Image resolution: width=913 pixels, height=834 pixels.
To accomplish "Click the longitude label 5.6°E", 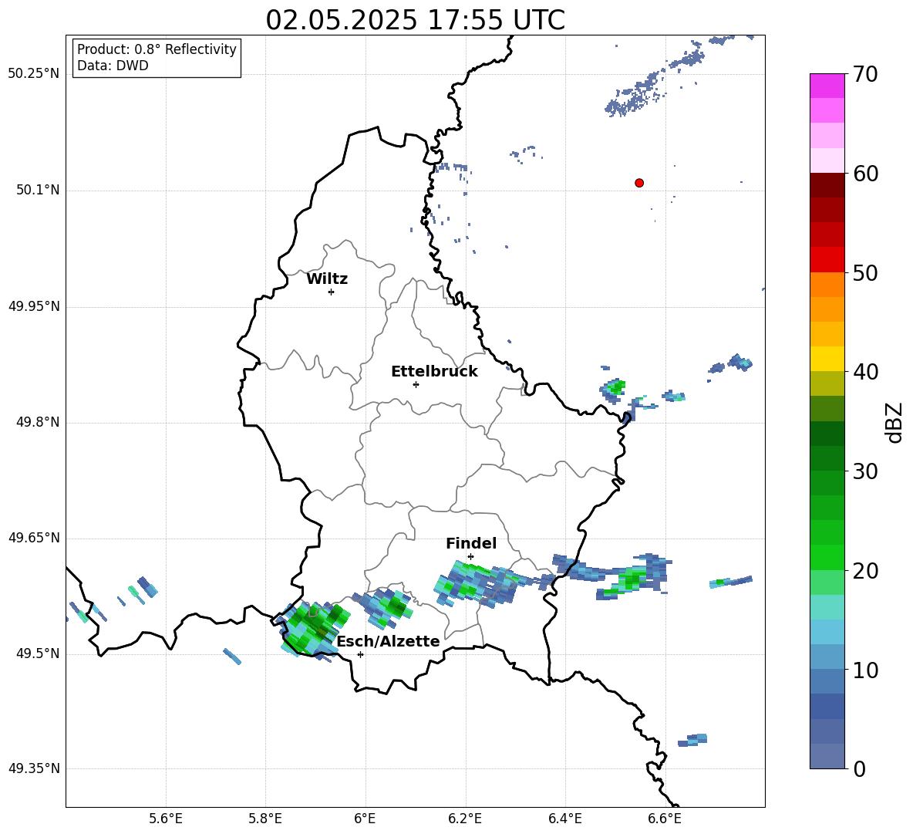I will pos(166,819).
